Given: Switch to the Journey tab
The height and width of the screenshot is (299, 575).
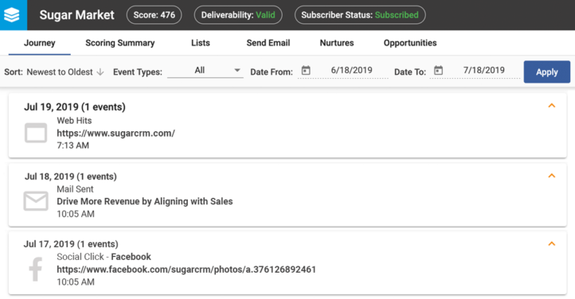Looking at the screenshot, I should (x=40, y=43).
